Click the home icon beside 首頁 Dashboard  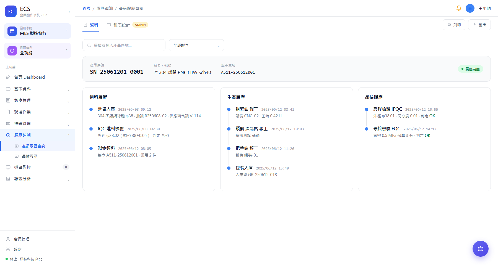pyautogui.click(x=8, y=77)
